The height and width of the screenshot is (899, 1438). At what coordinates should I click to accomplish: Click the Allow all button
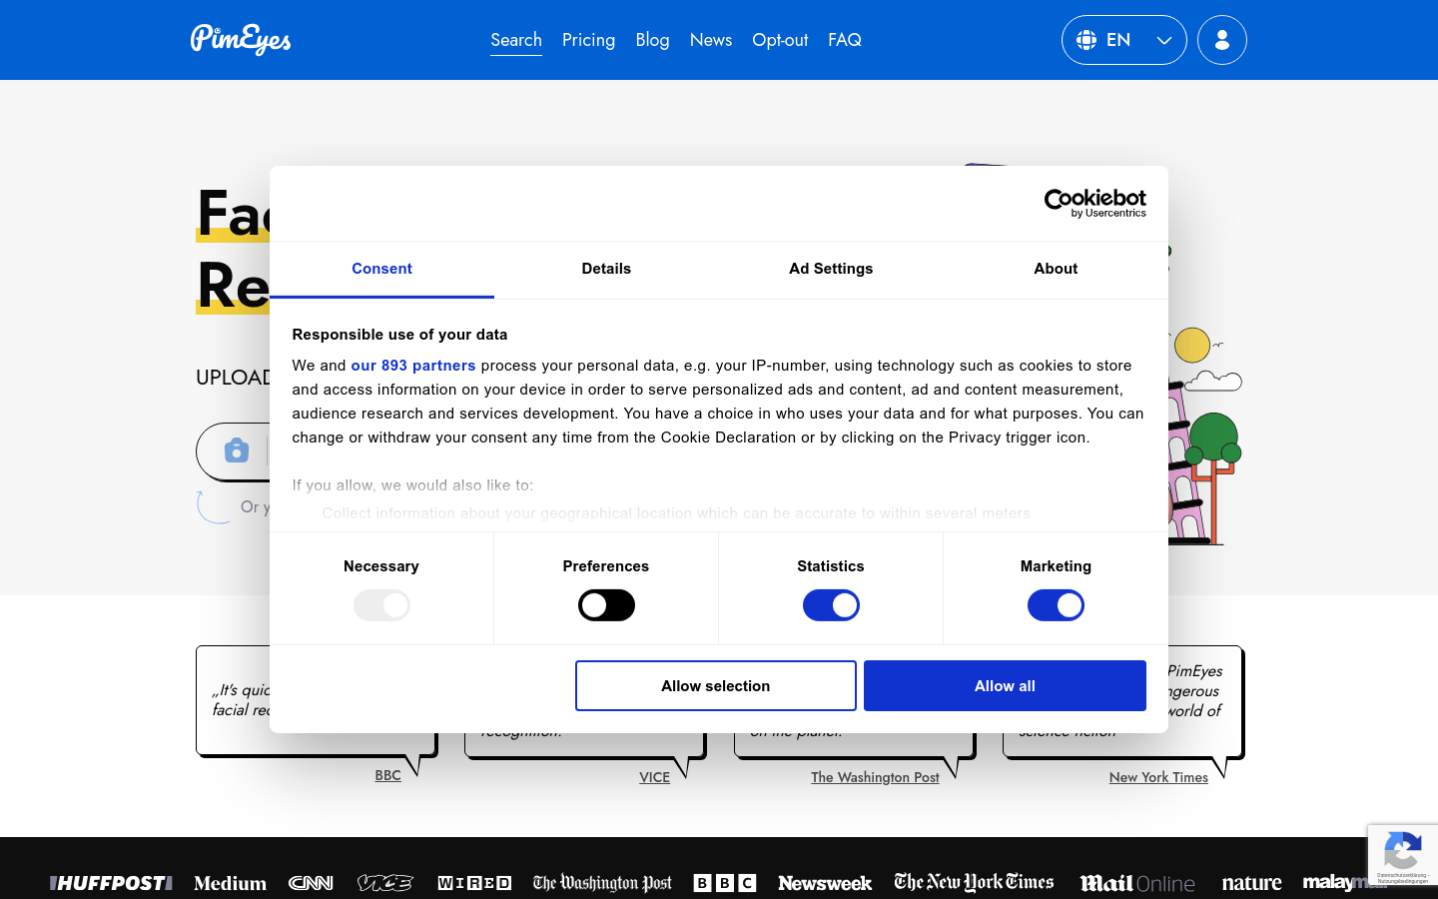click(1005, 686)
